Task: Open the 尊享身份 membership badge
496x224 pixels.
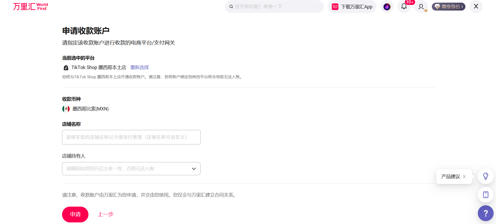Action: point(448,7)
